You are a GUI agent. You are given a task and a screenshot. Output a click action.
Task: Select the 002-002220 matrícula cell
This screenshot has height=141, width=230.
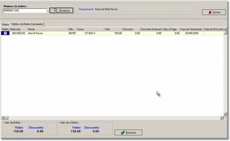click(x=19, y=33)
